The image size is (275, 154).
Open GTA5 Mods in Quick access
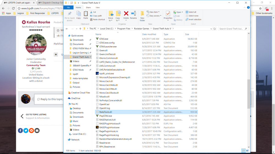78,70
